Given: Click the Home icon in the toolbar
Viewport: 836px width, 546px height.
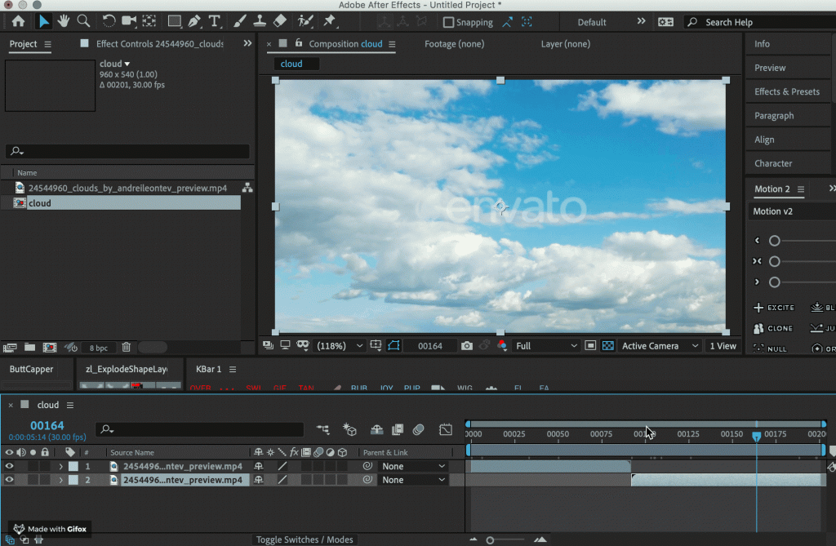Looking at the screenshot, I should pos(18,21).
